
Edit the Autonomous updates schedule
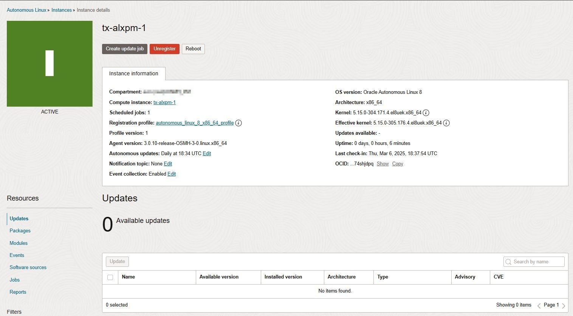(207, 154)
